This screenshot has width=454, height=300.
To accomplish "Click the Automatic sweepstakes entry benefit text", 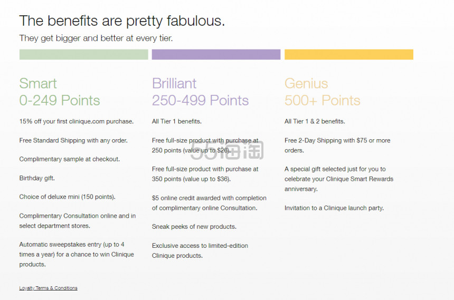I will coord(77,254).
